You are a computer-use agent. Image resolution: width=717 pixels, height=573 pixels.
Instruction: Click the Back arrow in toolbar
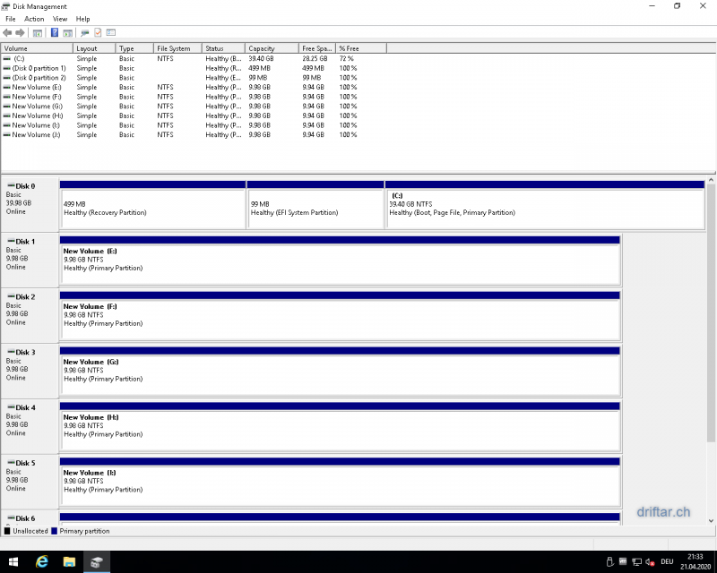[8, 32]
